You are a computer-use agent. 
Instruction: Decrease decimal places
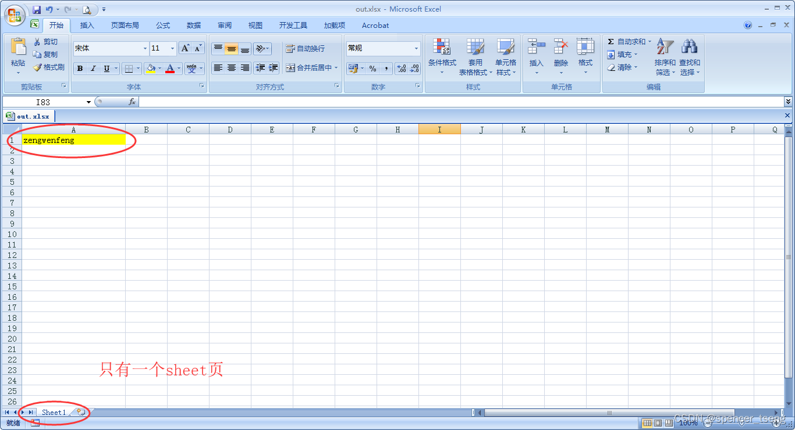coord(414,69)
